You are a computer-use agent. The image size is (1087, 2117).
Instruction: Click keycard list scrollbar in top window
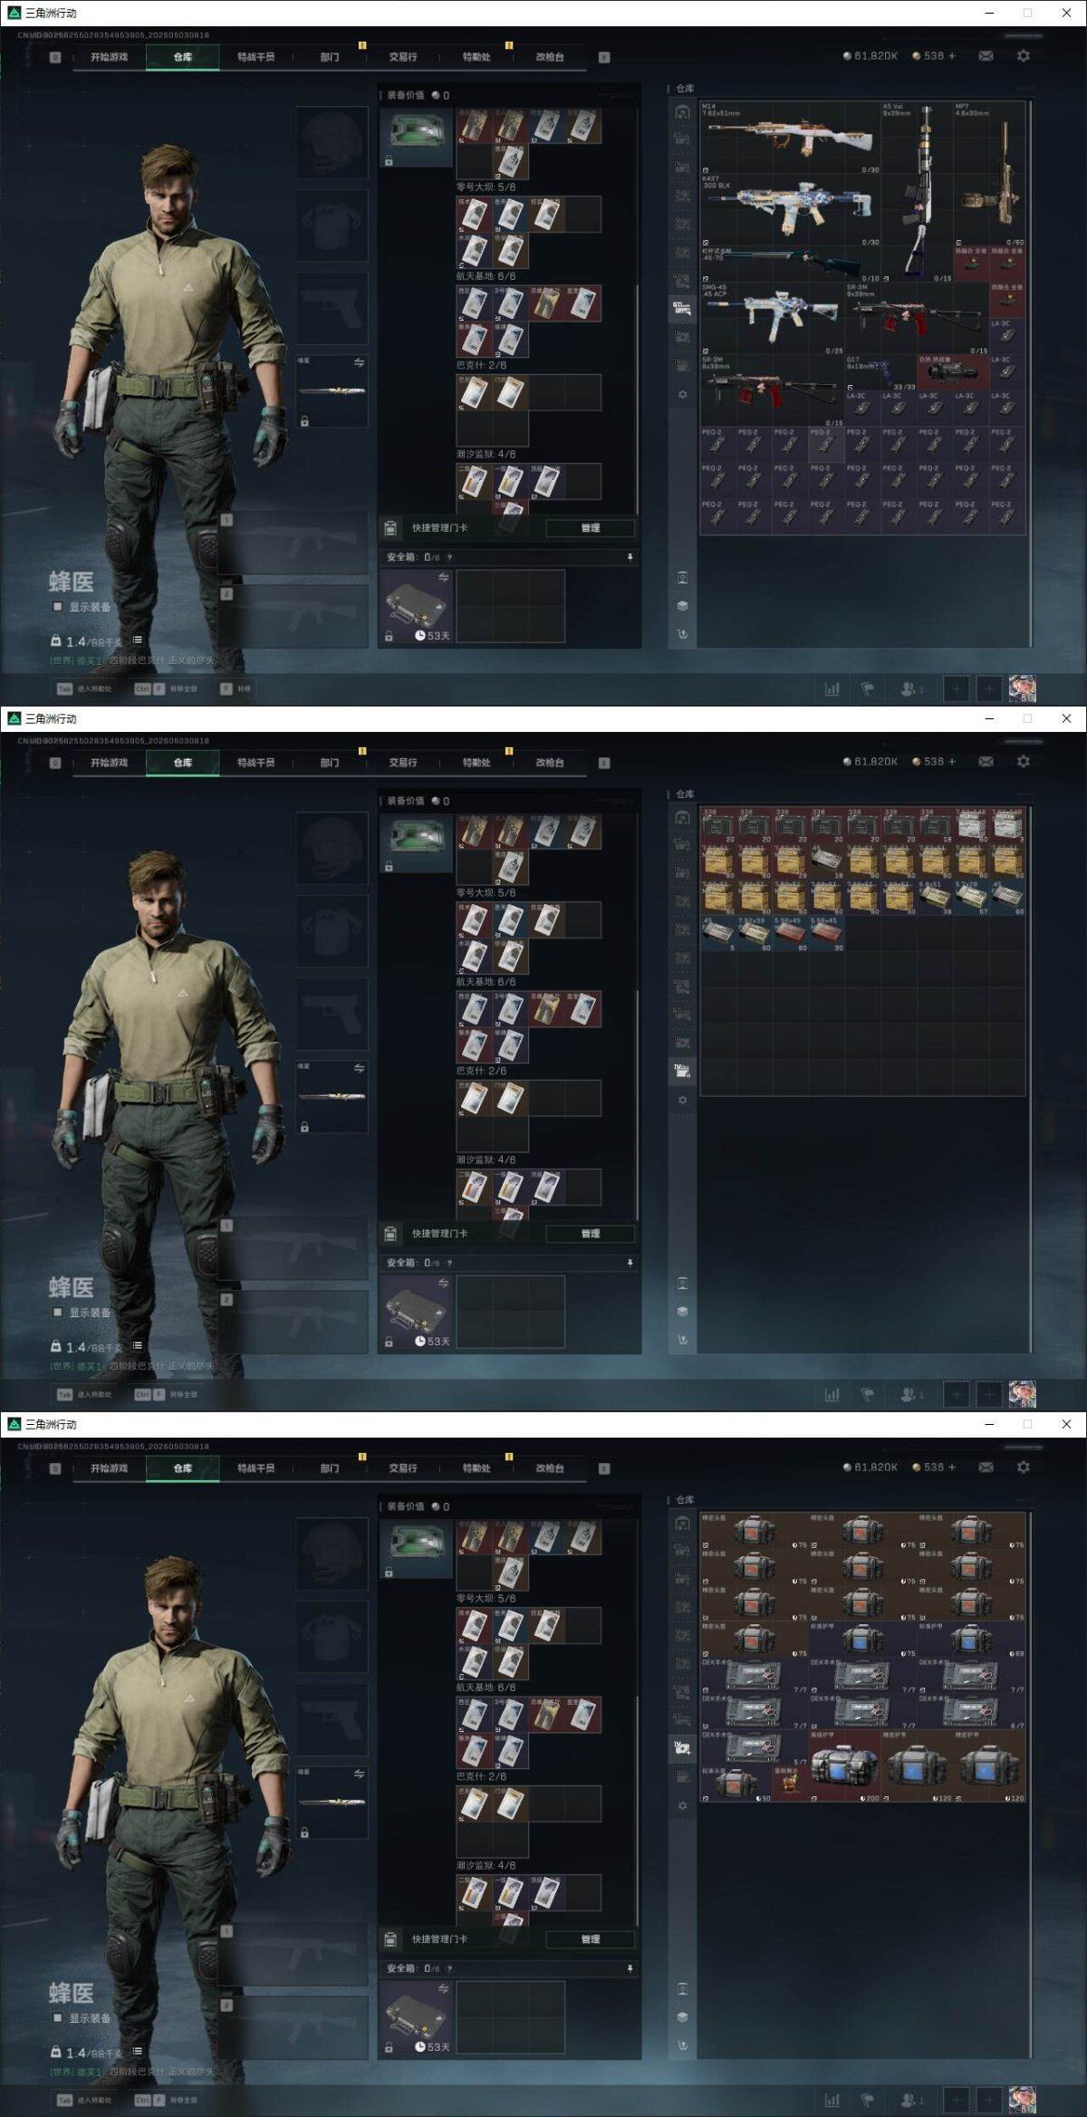tap(638, 399)
